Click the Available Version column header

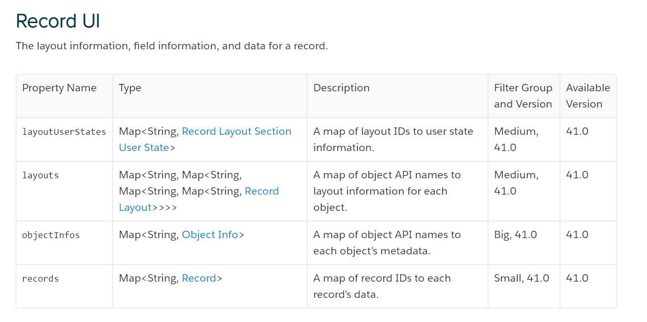[x=588, y=96]
